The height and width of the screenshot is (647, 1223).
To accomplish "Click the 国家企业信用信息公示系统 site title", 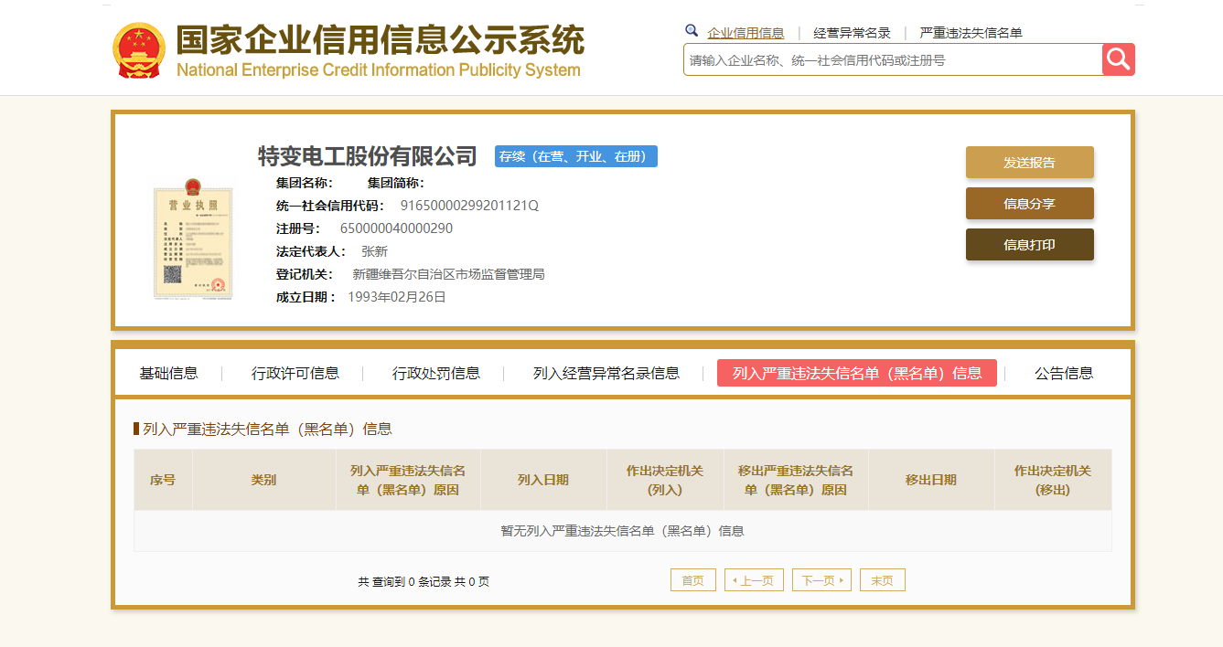I will (380, 40).
